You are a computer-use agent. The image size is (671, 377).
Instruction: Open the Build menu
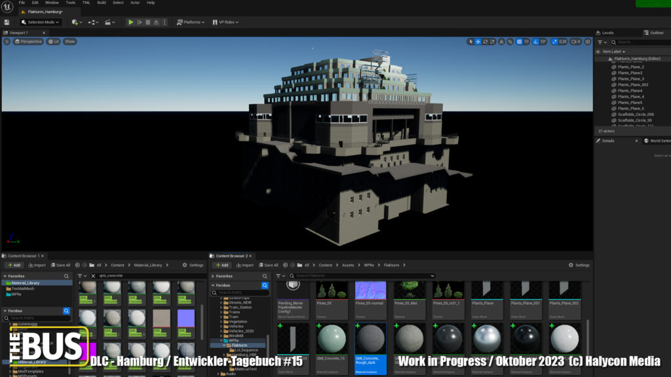(x=102, y=3)
